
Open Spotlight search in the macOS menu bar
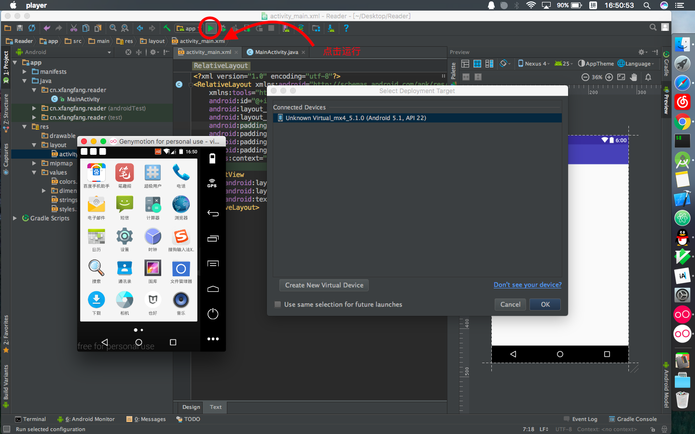pyautogui.click(x=647, y=5)
